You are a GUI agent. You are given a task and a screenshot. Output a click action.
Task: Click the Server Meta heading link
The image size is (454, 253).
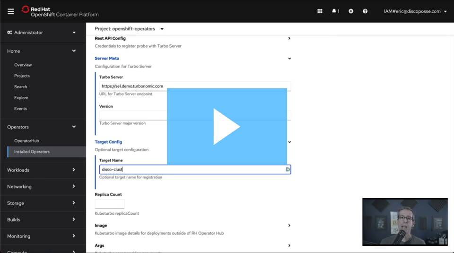pos(107,59)
